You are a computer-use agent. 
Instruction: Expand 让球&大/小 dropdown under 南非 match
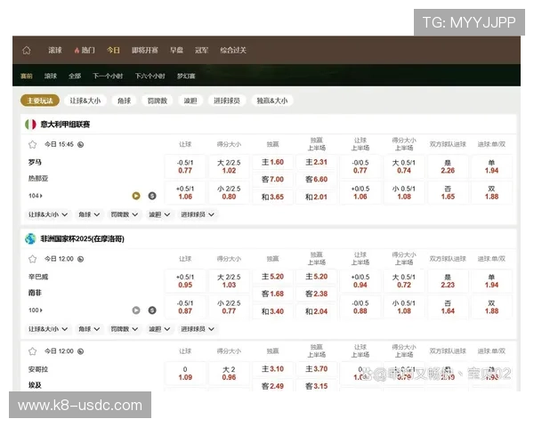(48, 329)
